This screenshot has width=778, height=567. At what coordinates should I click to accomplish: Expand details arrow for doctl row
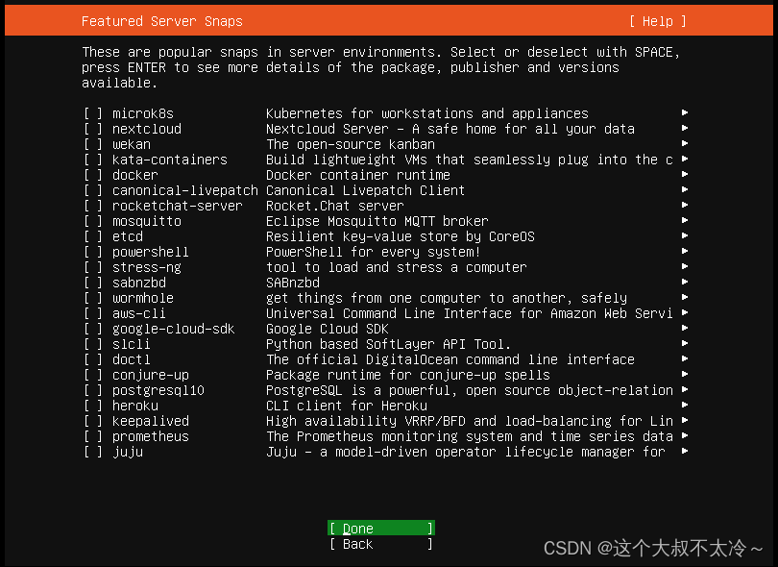click(685, 359)
